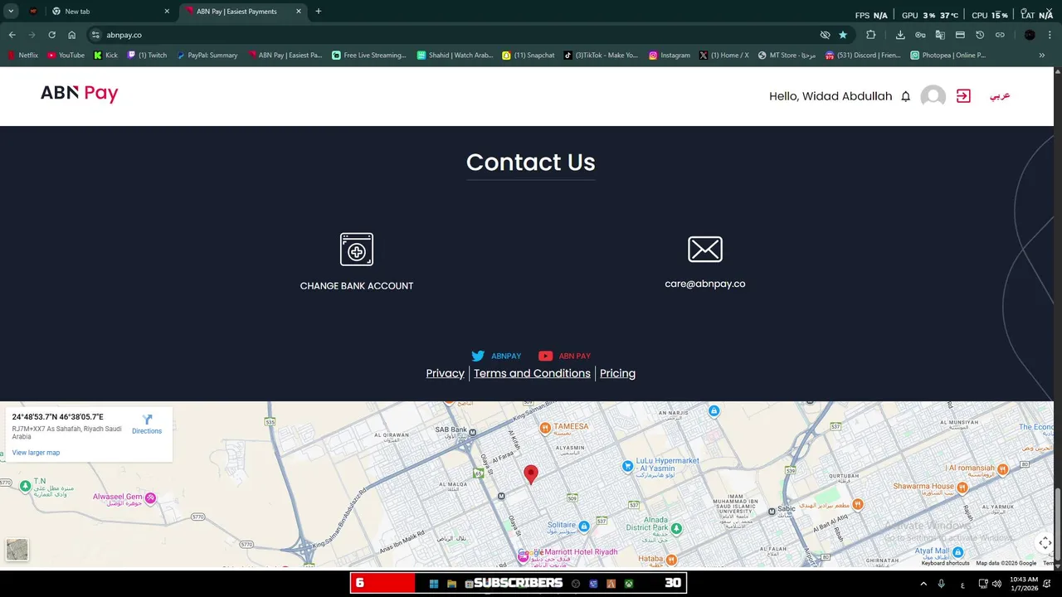1062x597 pixels.
Task: Open a new browser tab
Action: tap(319, 12)
